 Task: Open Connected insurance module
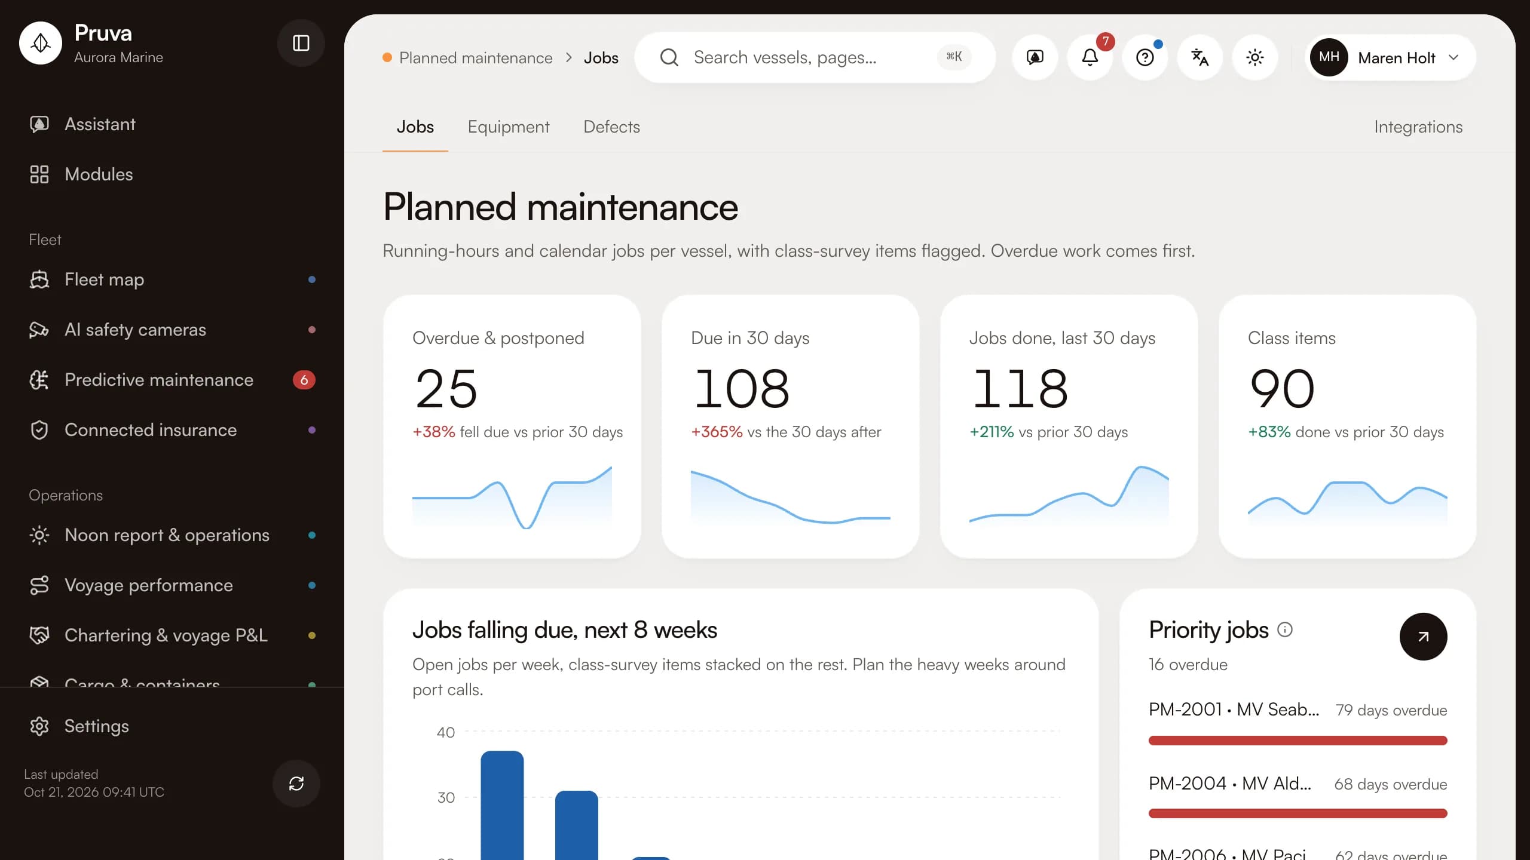172,430
